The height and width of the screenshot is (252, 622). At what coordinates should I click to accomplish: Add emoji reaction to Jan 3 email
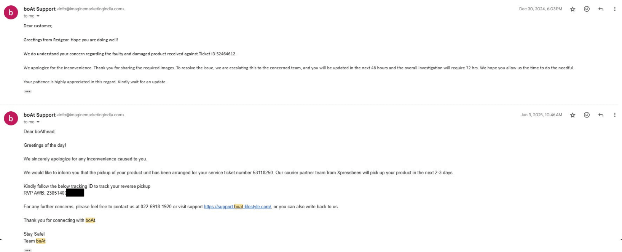587,115
